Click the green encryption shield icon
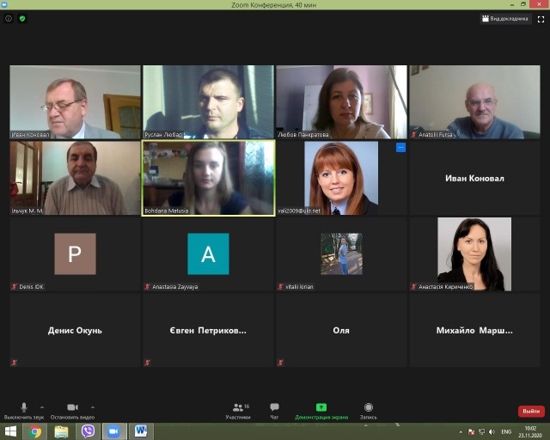 [x=22, y=19]
